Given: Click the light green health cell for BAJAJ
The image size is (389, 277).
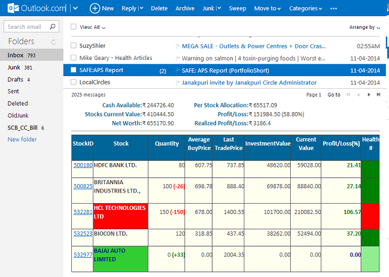Looking at the screenshot, I should pyautogui.click(x=370, y=259).
